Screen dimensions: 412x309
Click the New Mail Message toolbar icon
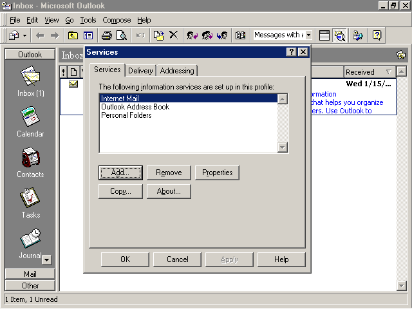pyautogui.click(x=14, y=35)
